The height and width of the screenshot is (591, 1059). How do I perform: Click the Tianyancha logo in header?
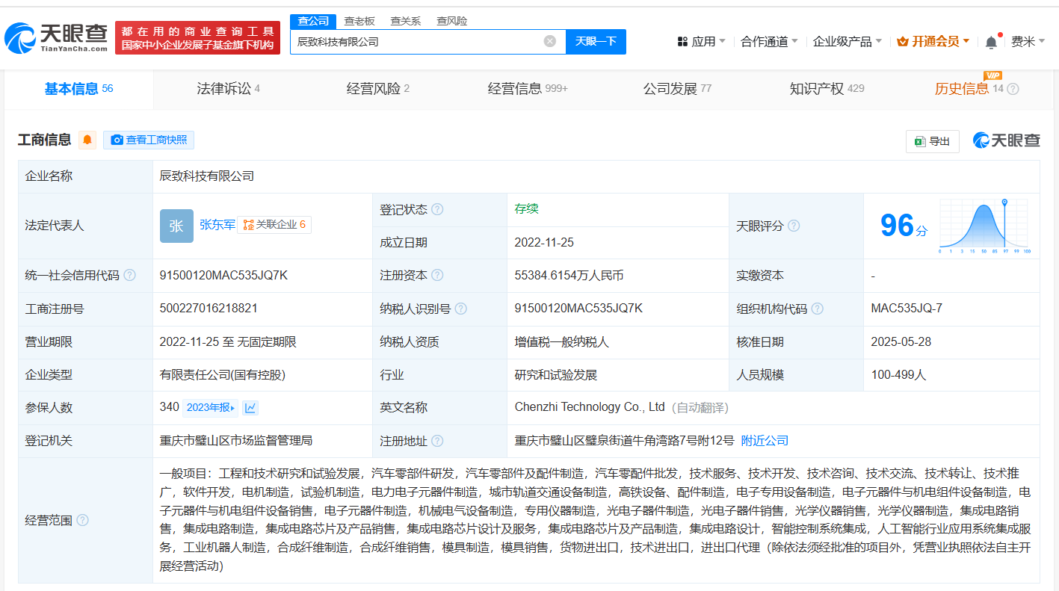point(57,38)
